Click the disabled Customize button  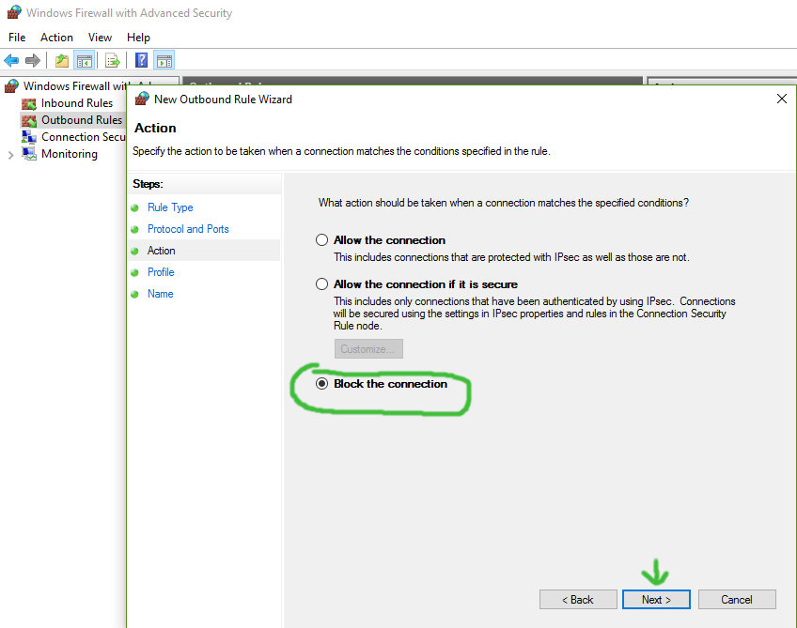click(x=368, y=349)
